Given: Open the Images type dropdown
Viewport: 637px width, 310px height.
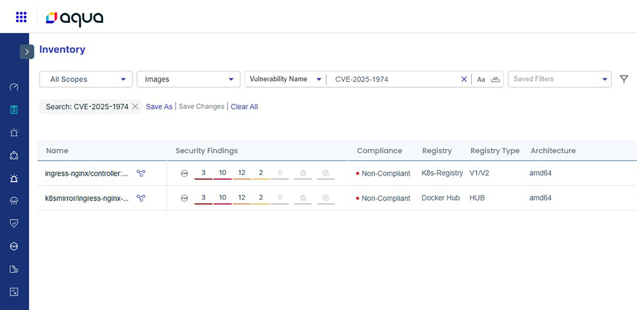Looking at the screenshot, I should pyautogui.click(x=188, y=80).
